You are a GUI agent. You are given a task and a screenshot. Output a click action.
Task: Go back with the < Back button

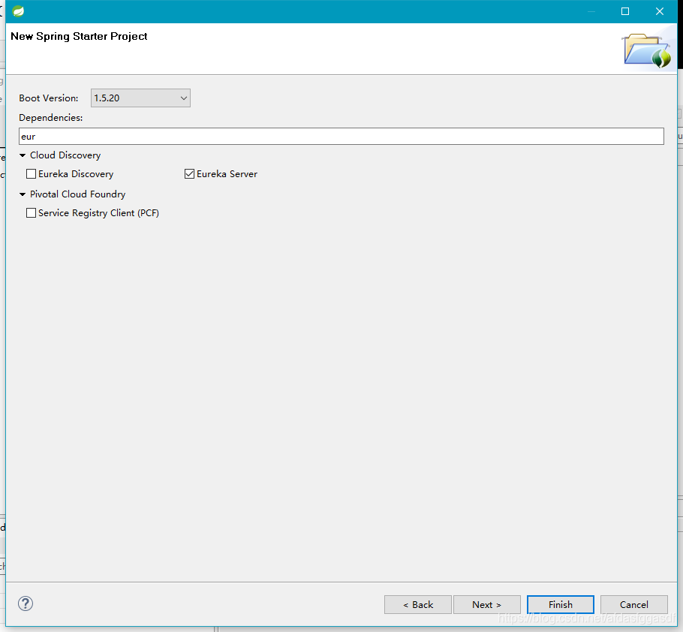point(418,604)
